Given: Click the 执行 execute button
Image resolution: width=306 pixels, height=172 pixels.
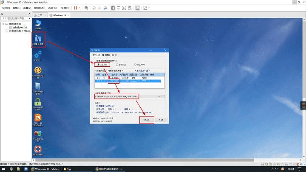Looking at the screenshot, I should pyautogui.click(x=147, y=120).
